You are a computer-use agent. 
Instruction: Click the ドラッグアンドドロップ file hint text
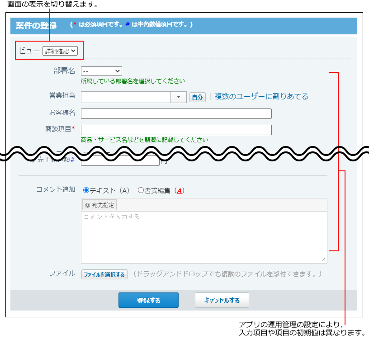pyautogui.click(x=227, y=273)
